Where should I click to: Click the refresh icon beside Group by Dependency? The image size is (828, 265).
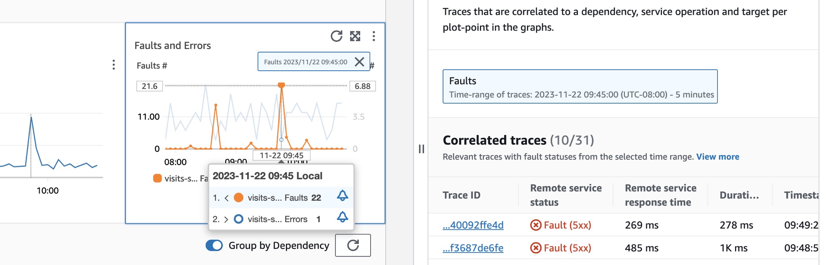tap(352, 245)
